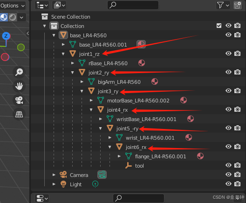The image size is (246, 203).
Task: Open the outliner editor type menu
Action: [42, 5]
